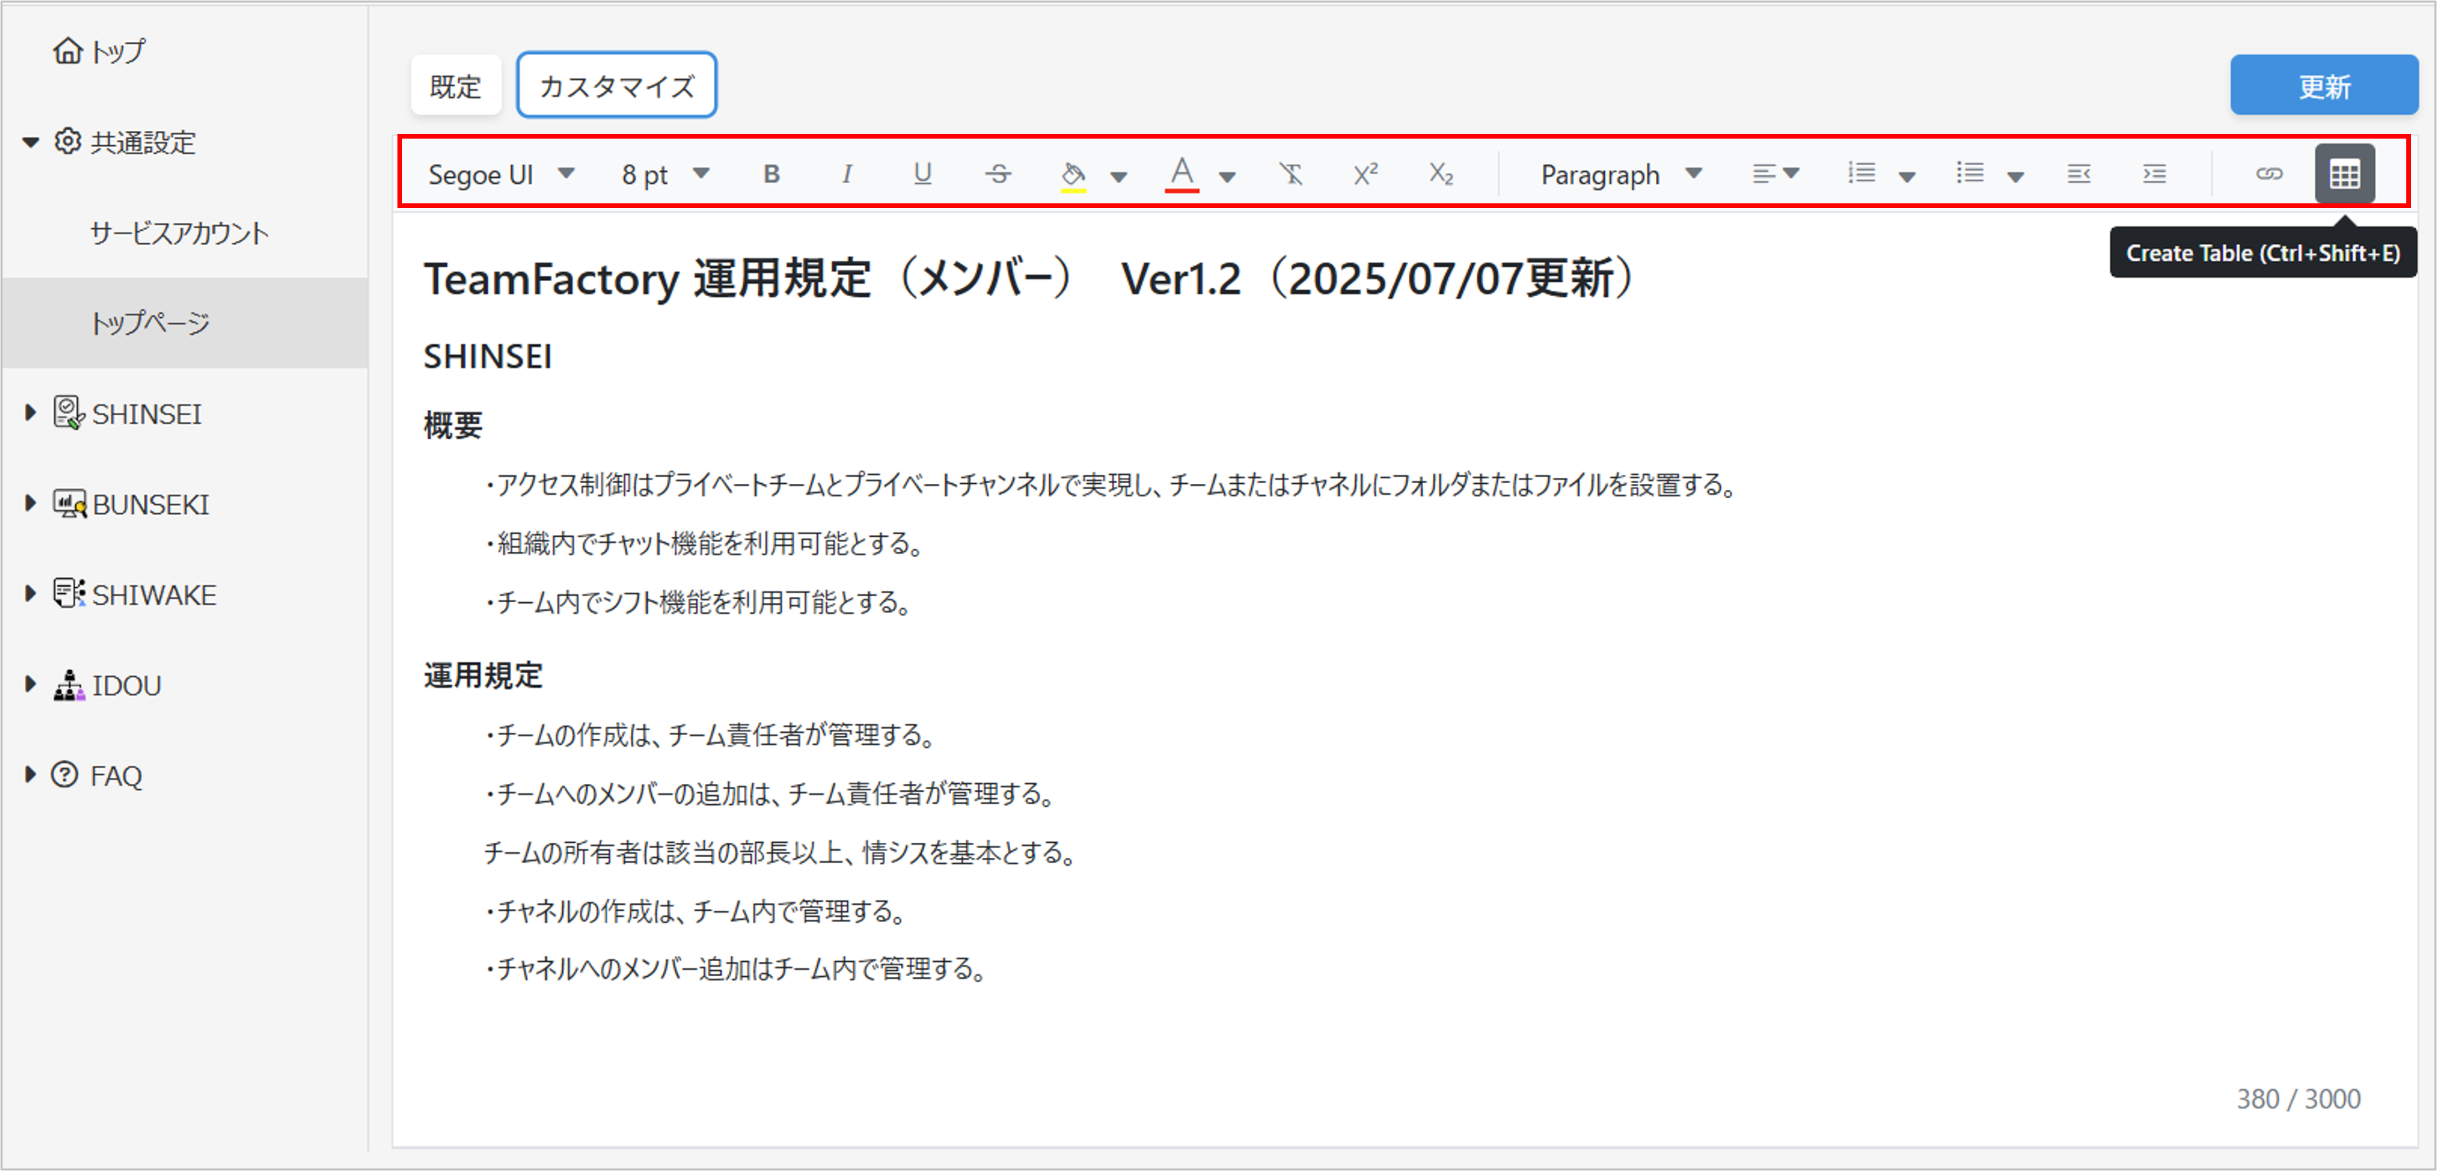This screenshot has width=2437, height=1171.
Task: Toggle underline formatting
Action: click(x=922, y=174)
